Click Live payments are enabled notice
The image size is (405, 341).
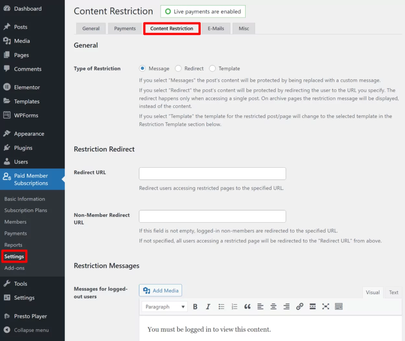pyautogui.click(x=203, y=11)
